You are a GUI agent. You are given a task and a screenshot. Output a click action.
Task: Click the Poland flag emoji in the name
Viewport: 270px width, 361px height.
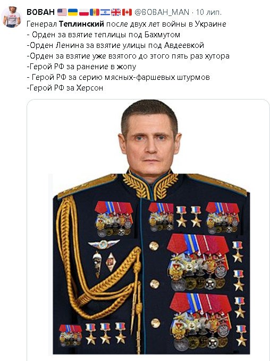point(84,12)
